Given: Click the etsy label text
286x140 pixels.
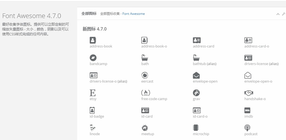Looking at the screenshot, I should [93, 99].
